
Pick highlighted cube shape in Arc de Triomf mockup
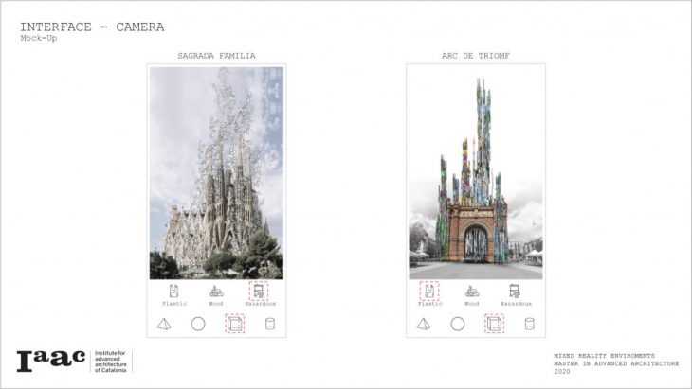point(494,324)
